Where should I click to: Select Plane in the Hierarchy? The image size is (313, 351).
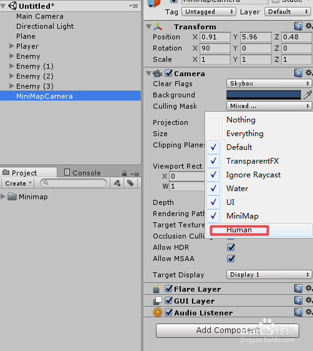(x=26, y=36)
